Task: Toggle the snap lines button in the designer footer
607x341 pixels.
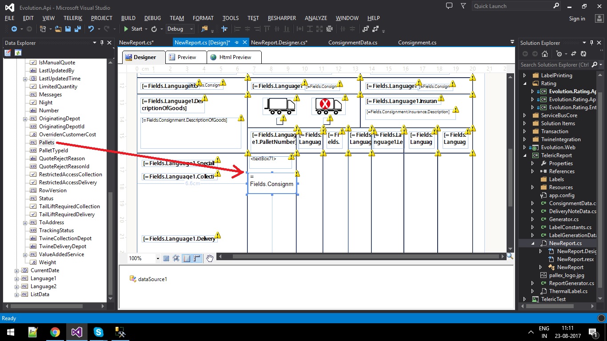Action: (187, 258)
